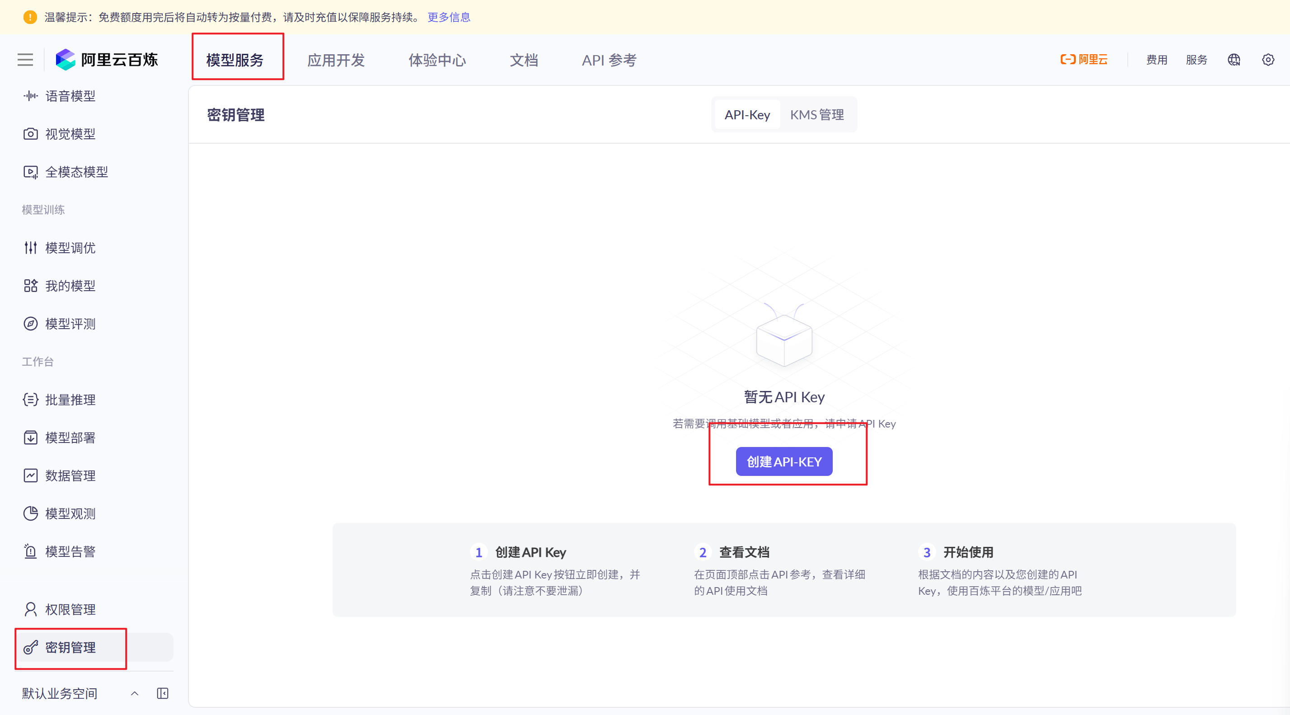Click 创建 API-KEY button

[784, 461]
